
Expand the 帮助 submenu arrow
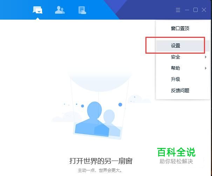tap(206, 68)
